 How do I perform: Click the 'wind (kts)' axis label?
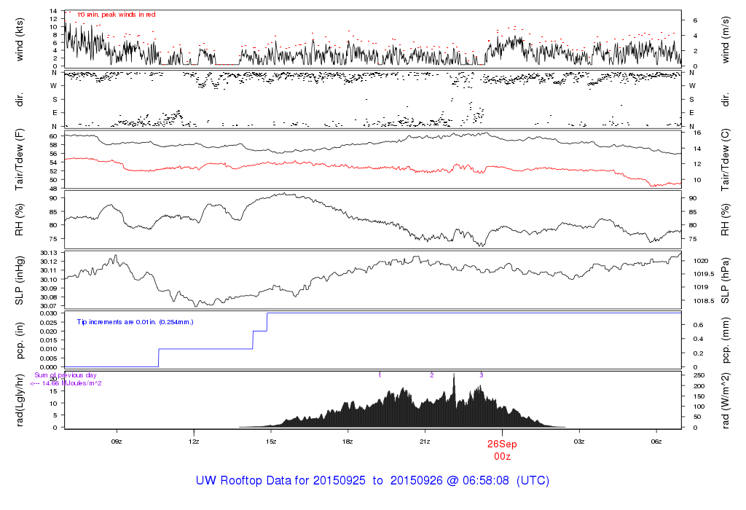(19, 39)
